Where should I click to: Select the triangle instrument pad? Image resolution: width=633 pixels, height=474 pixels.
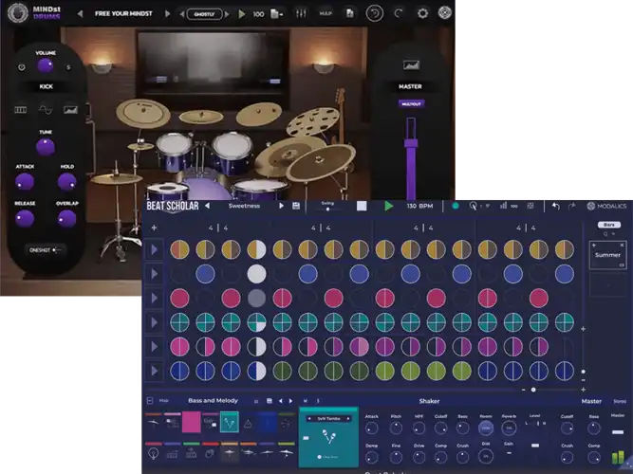pos(248,424)
